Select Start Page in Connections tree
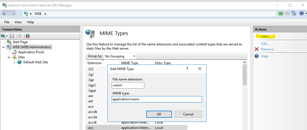Viewport: 307px width, 130px height. tap(20, 42)
